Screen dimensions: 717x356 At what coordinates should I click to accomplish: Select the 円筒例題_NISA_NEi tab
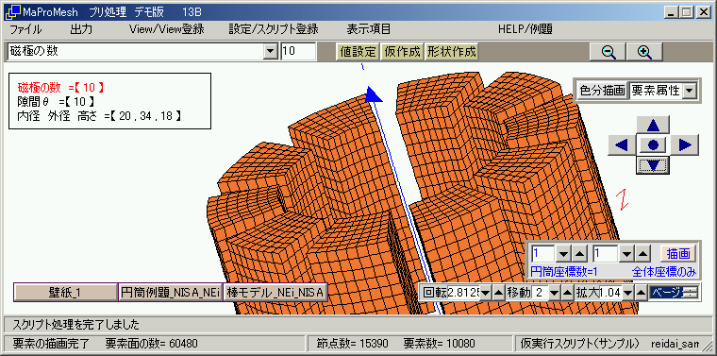click(171, 293)
